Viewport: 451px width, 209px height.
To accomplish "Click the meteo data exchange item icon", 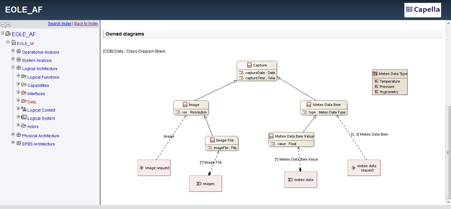I will [x=290, y=180].
